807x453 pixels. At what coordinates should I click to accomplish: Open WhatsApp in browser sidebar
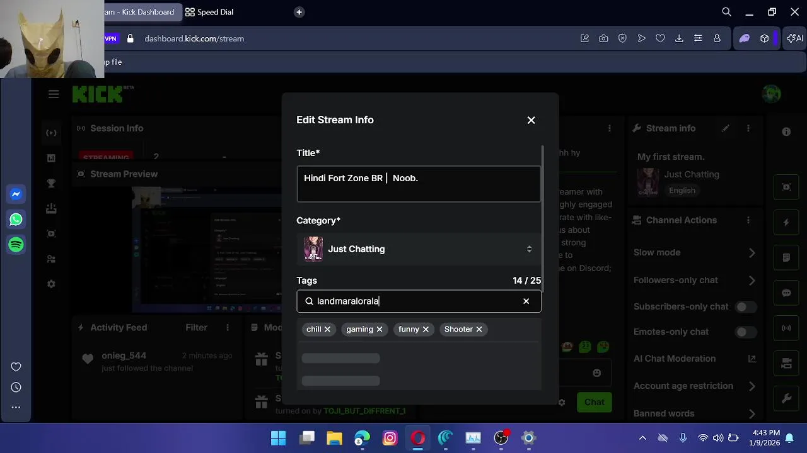point(16,220)
